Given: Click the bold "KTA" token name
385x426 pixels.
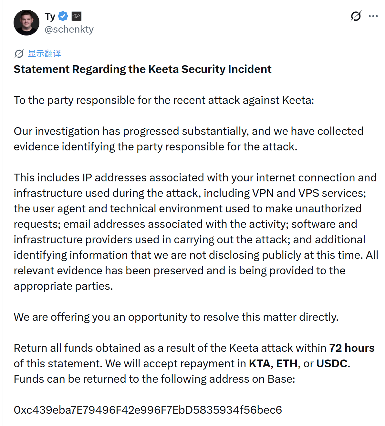Looking at the screenshot, I should click(260, 364).
